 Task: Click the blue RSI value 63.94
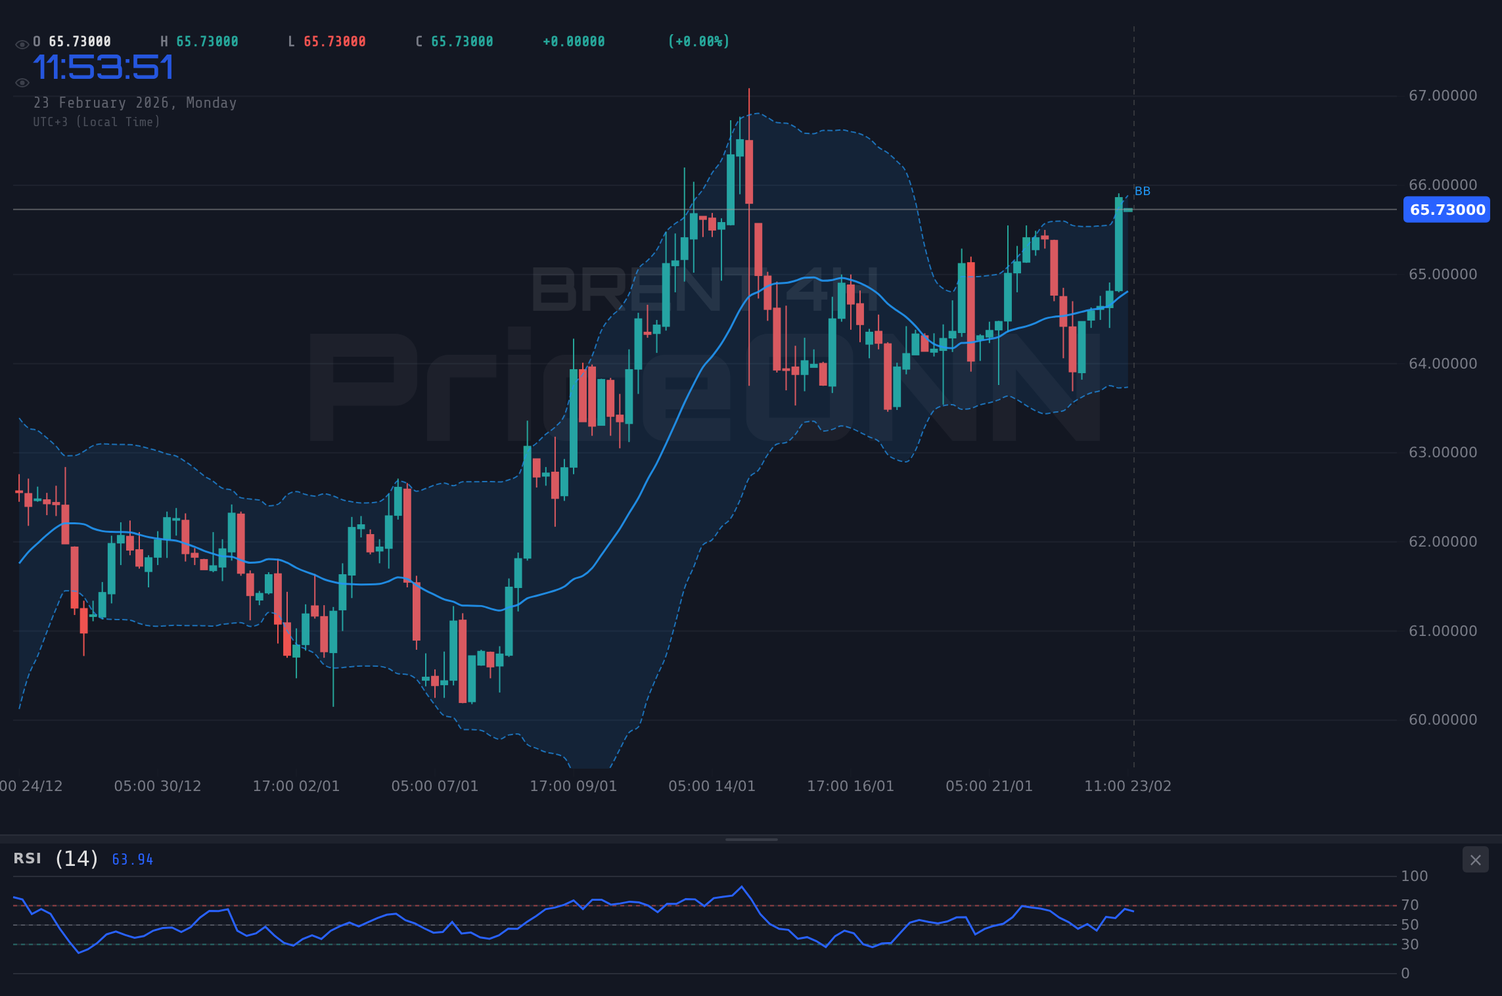click(131, 859)
